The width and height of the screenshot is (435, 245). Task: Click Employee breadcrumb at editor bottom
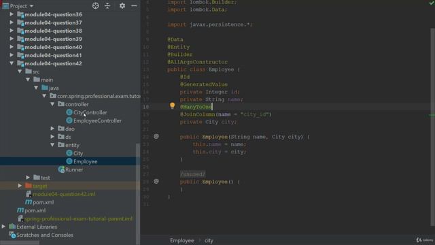pyautogui.click(x=181, y=240)
